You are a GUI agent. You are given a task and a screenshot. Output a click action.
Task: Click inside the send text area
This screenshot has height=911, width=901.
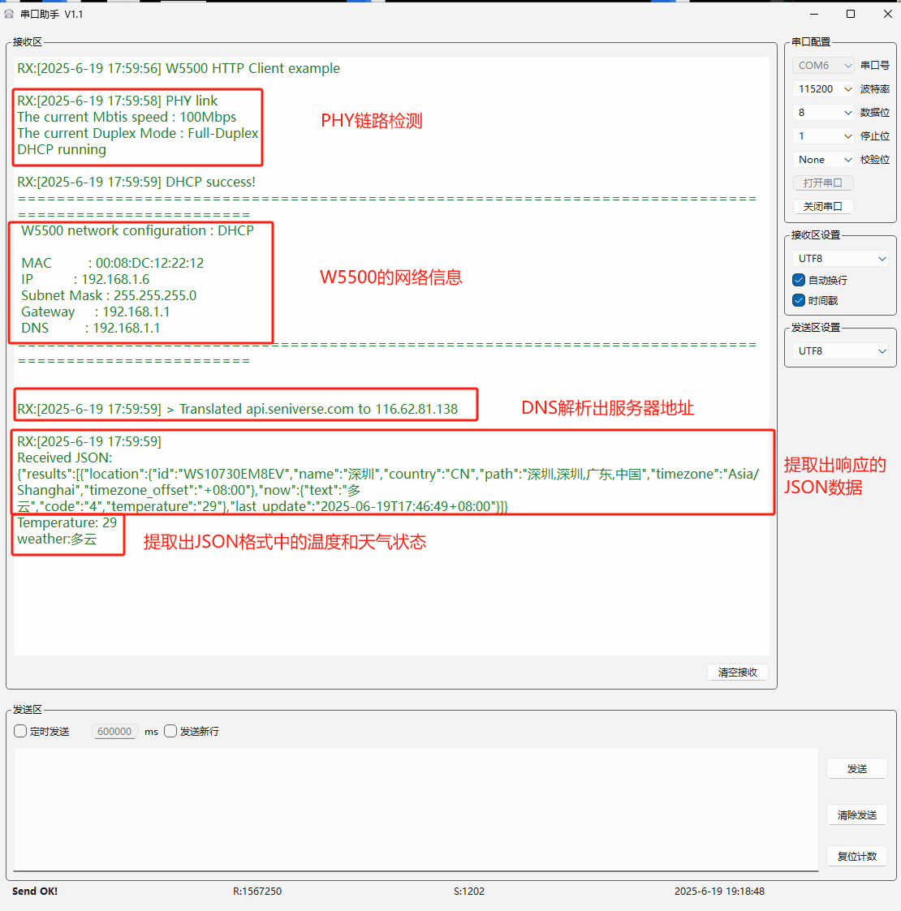[x=416, y=808]
